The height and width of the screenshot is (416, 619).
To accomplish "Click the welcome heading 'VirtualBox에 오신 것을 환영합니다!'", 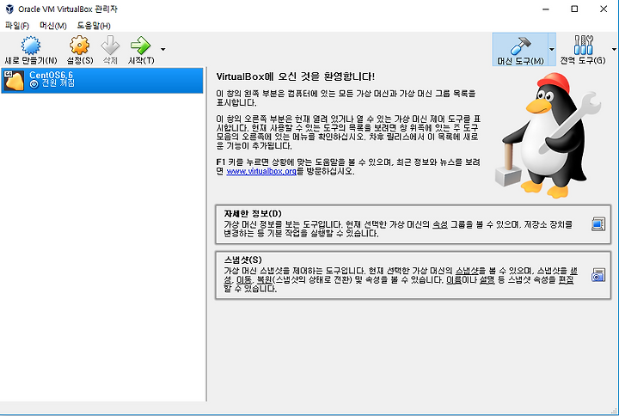I will pos(295,76).
